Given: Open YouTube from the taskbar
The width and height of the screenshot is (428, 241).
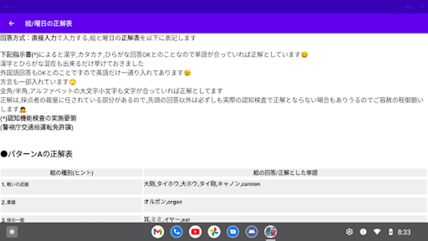Looking at the screenshot, I should click(195, 232).
